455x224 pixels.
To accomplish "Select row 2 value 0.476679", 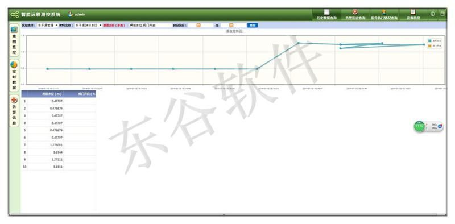I will (x=56, y=108).
